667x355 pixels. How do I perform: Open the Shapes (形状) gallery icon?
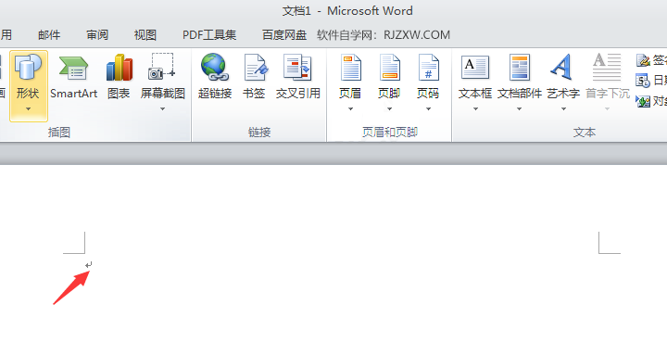pos(28,68)
